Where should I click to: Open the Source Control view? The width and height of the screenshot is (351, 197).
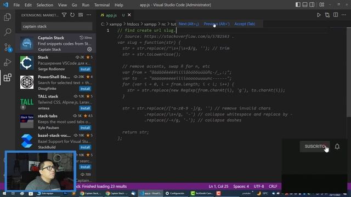8,48
